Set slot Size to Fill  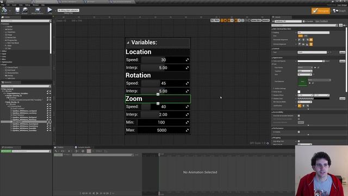pyautogui.click(x=306, y=36)
